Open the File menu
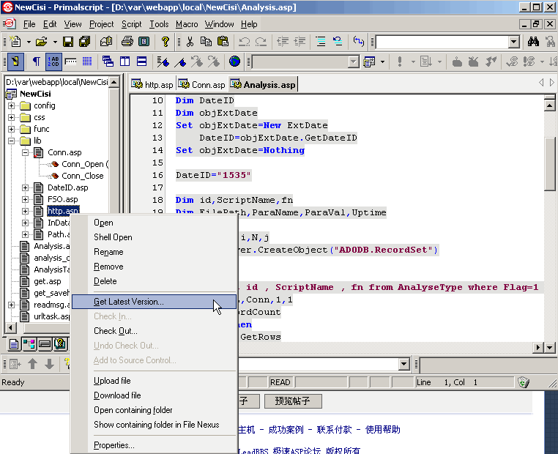Viewport: 558px width, 454px height. [x=29, y=24]
